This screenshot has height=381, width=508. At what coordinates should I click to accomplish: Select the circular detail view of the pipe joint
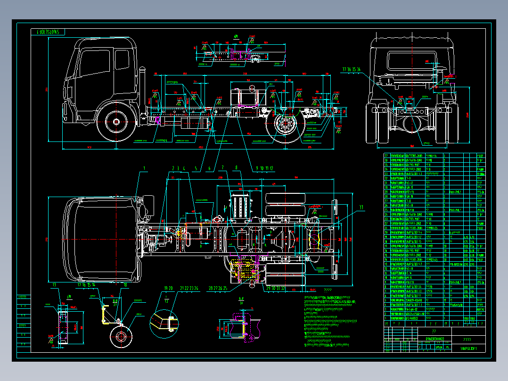tap(164, 323)
